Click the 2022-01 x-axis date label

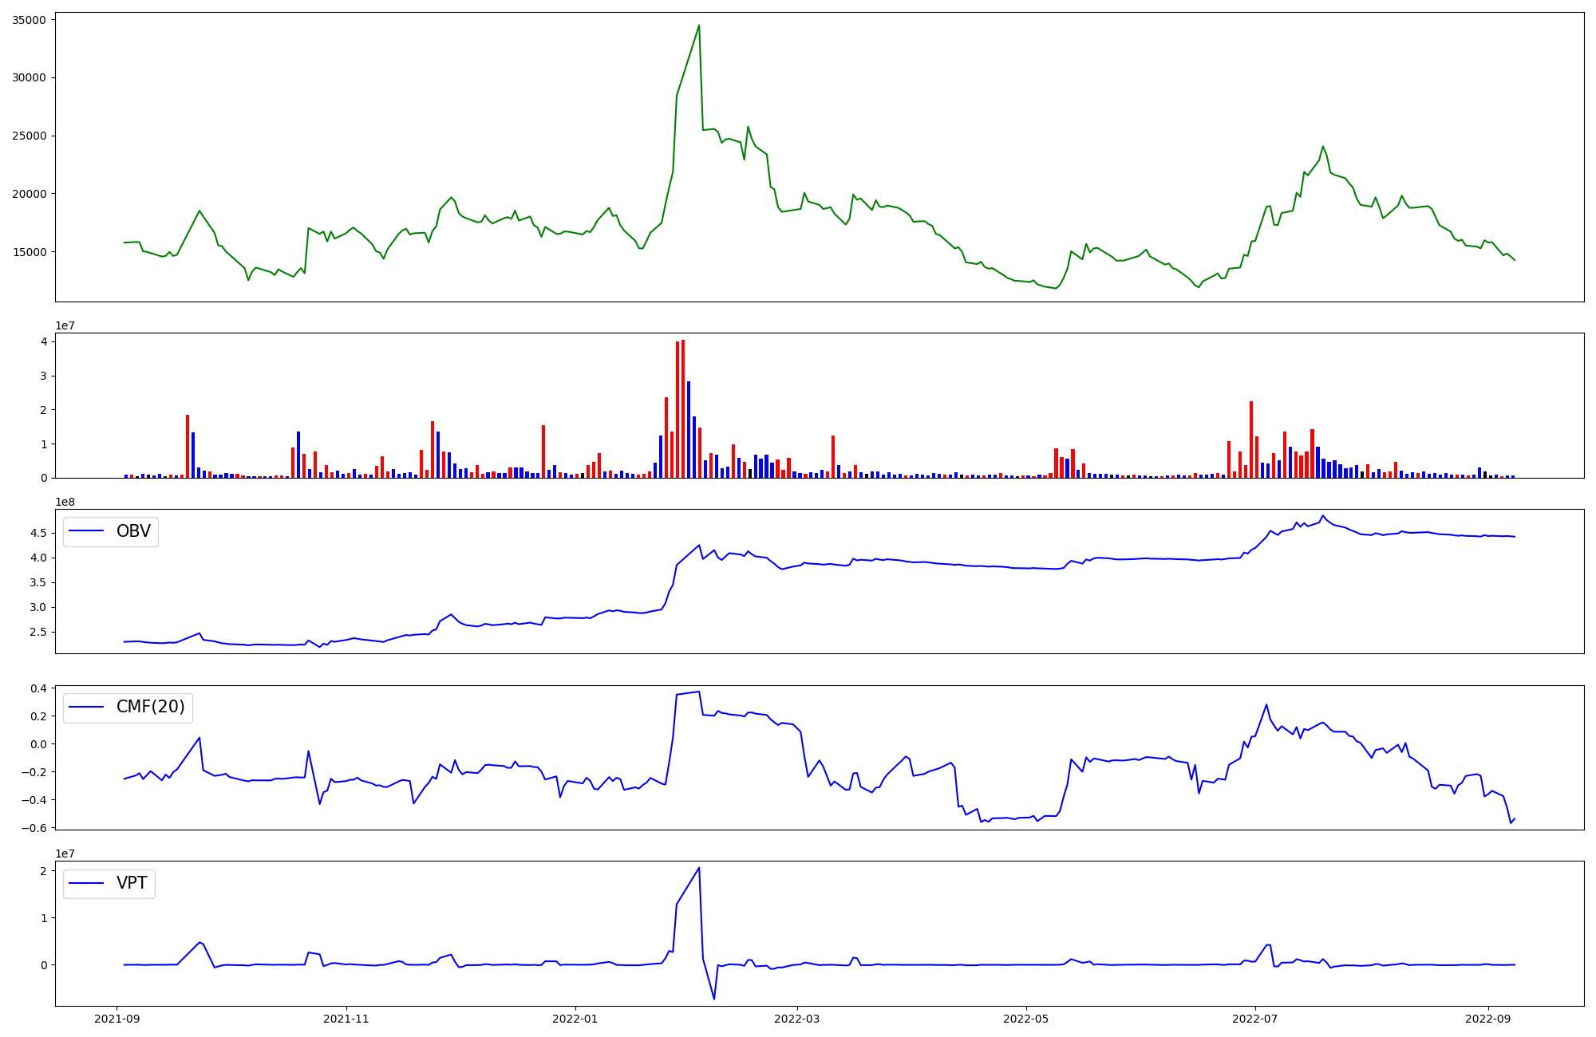575,1019
